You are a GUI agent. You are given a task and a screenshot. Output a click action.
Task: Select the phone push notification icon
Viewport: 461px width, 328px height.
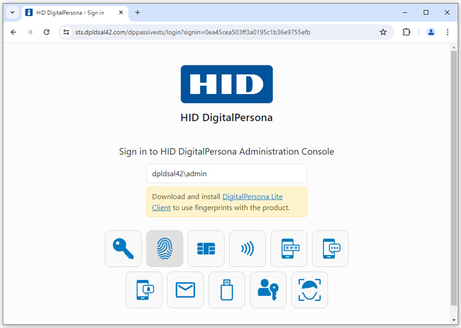(x=144, y=290)
